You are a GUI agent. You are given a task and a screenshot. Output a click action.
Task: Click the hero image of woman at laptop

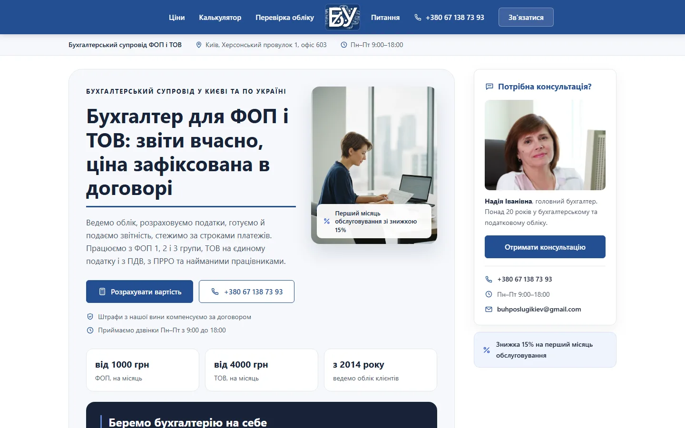tap(374, 165)
